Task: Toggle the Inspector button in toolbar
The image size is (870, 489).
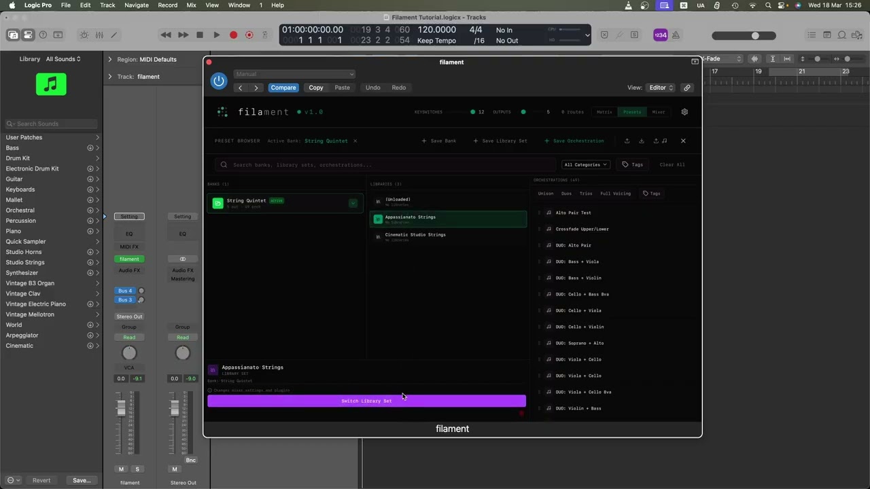Action: tap(28, 35)
